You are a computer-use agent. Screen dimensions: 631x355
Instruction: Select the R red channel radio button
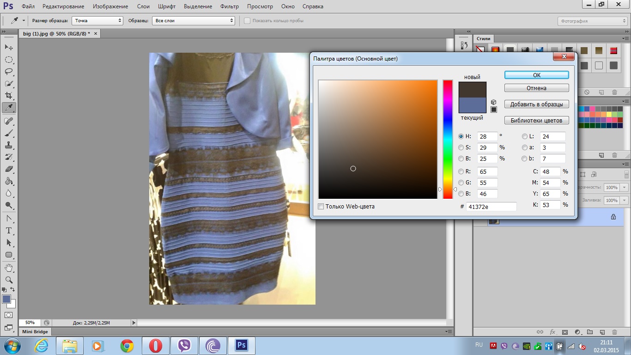pos(461,171)
